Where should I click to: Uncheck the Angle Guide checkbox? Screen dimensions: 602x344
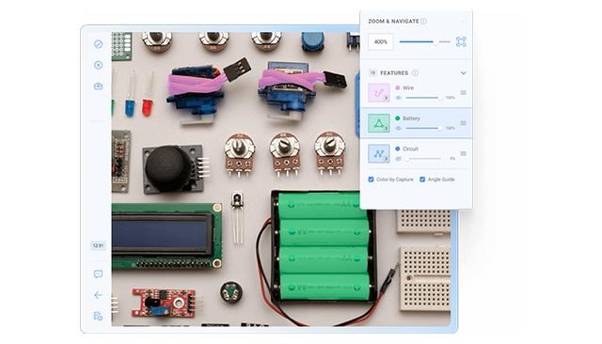(422, 180)
